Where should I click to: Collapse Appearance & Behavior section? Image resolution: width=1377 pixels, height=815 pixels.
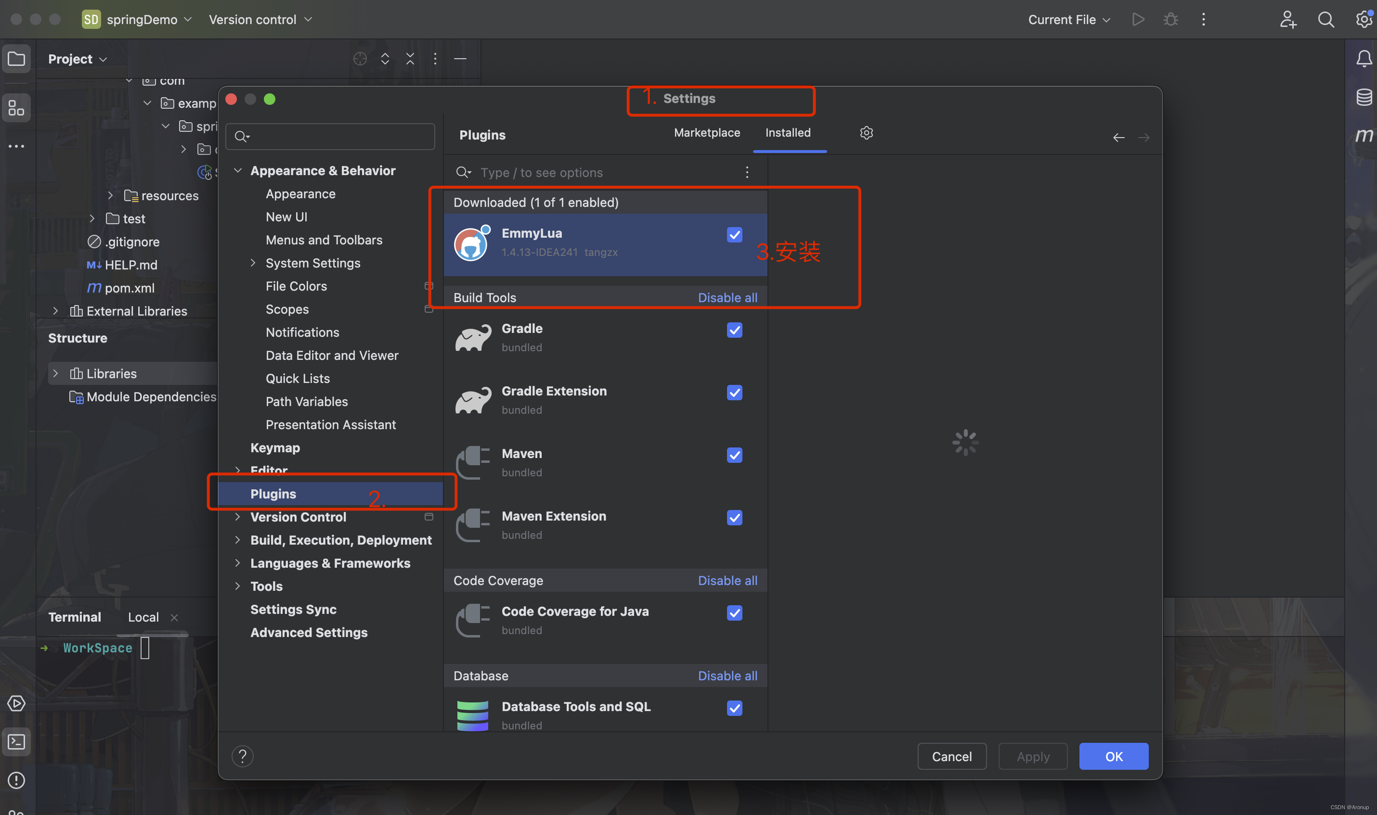(238, 171)
